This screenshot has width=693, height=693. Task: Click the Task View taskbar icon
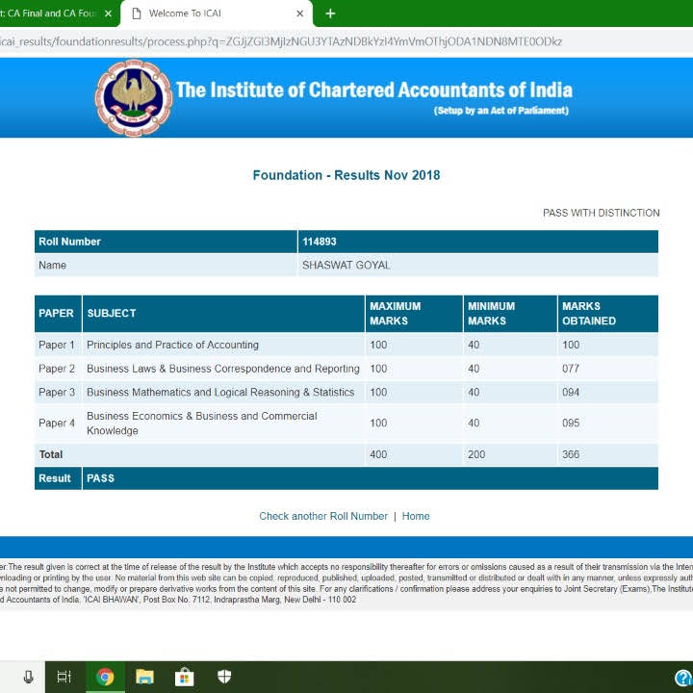64,677
